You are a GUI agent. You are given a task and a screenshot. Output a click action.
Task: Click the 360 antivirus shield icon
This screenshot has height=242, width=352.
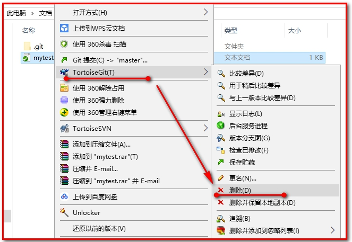[x=64, y=44]
